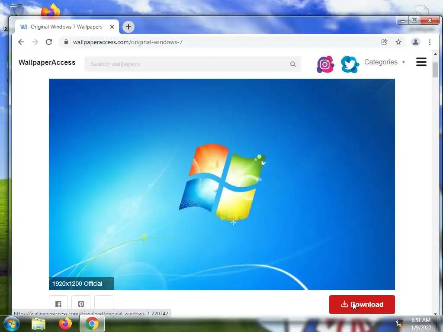Close the Original Windows 7 Wallpapers tab

(x=112, y=27)
